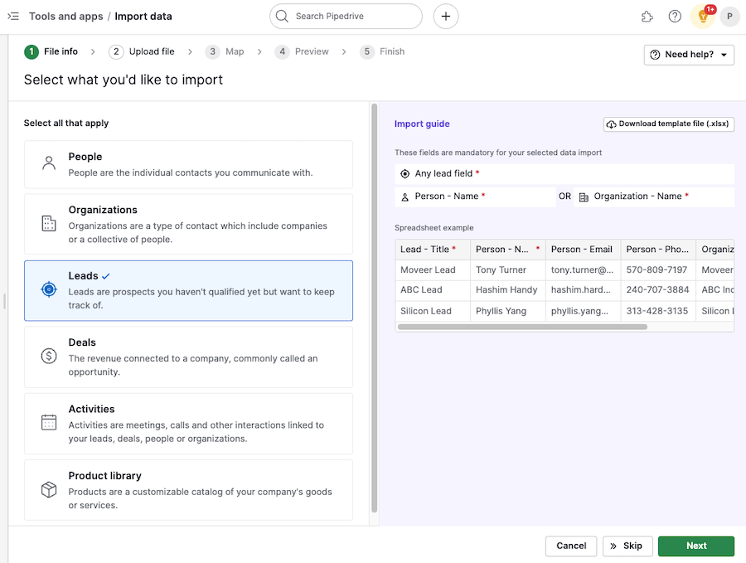Click the Tony Turner cell

pyautogui.click(x=507, y=269)
